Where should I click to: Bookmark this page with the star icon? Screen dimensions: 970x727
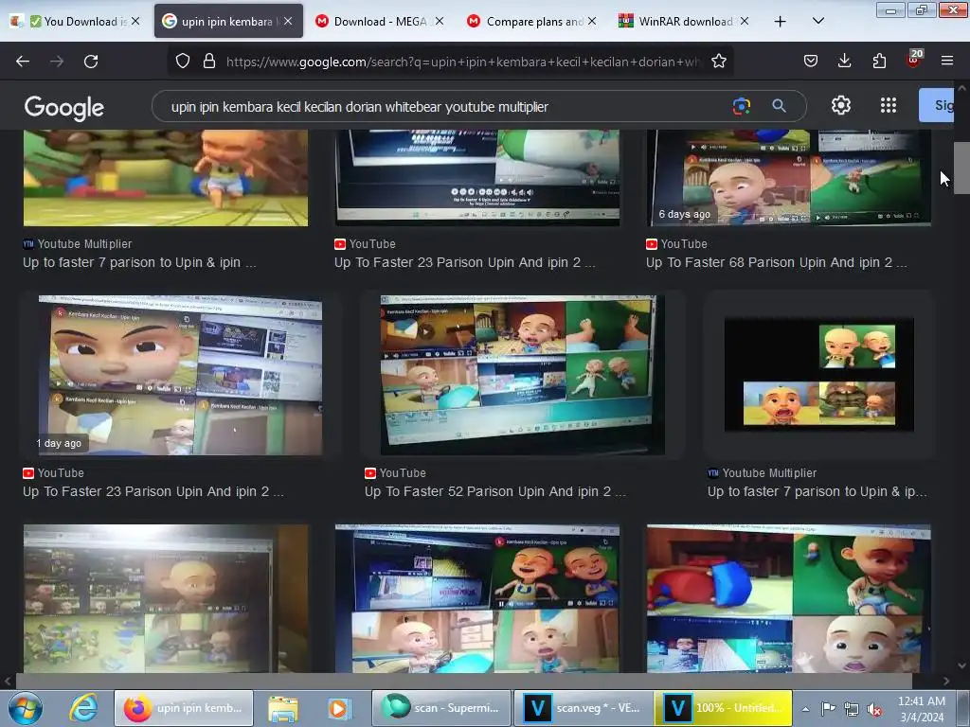pyautogui.click(x=718, y=62)
